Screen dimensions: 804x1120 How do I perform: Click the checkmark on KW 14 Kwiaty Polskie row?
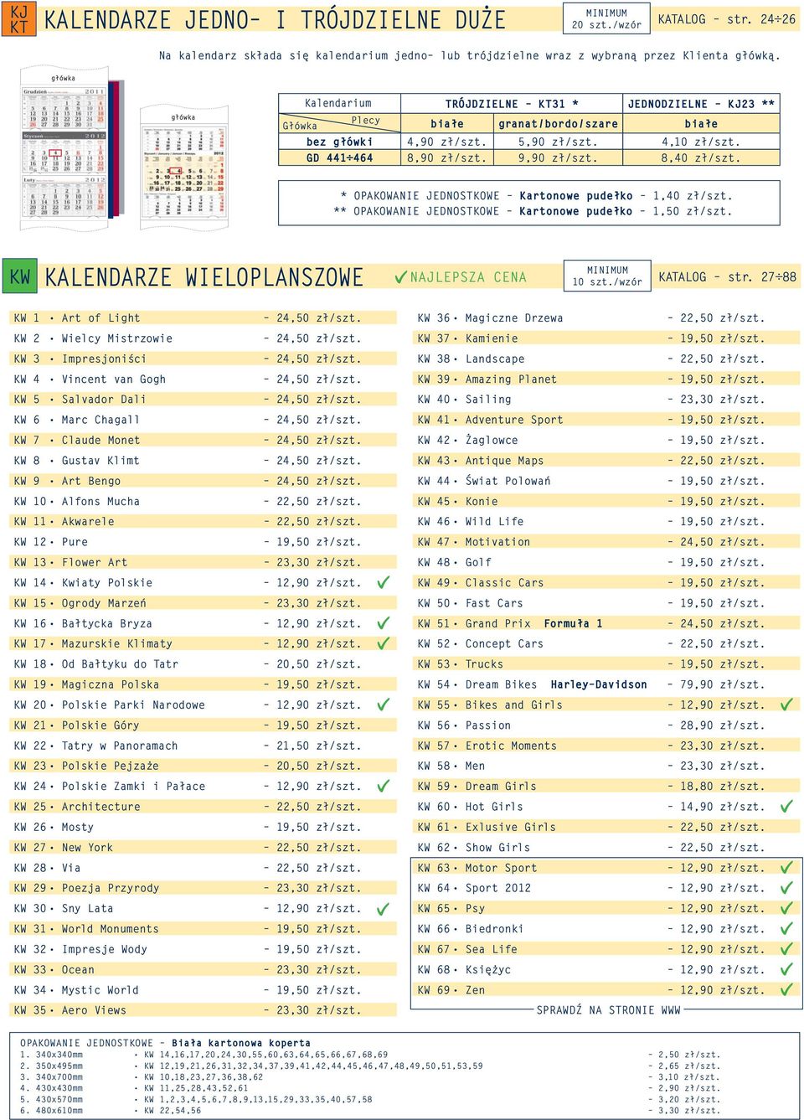pos(383,582)
